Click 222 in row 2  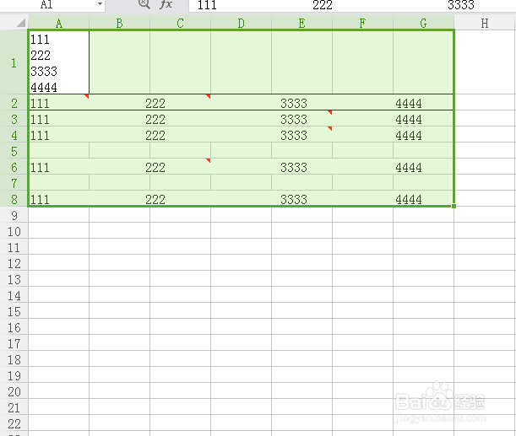(155, 104)
